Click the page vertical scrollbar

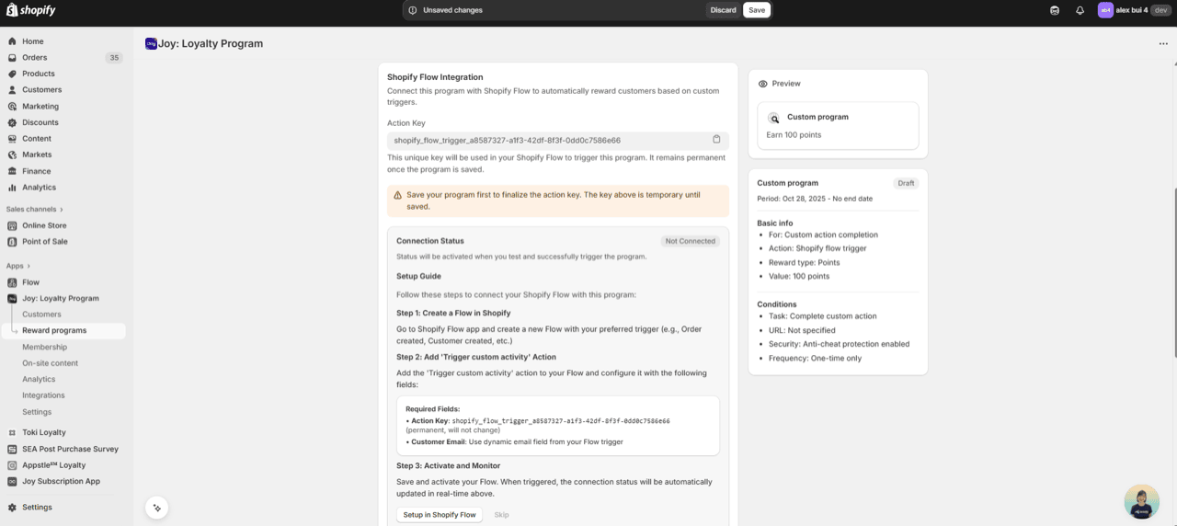[x=1173, y=272]
